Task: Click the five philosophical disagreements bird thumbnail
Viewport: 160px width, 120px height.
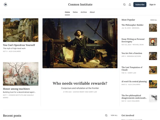Action: coord(153,98)
